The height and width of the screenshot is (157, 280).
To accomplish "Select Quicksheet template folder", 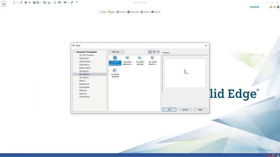I will pyautogui.click(x=84, y=87).
